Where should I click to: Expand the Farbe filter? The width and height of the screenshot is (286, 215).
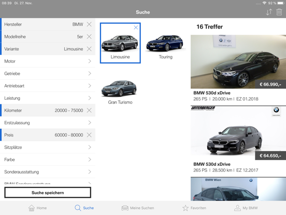(x=48, y=159)
